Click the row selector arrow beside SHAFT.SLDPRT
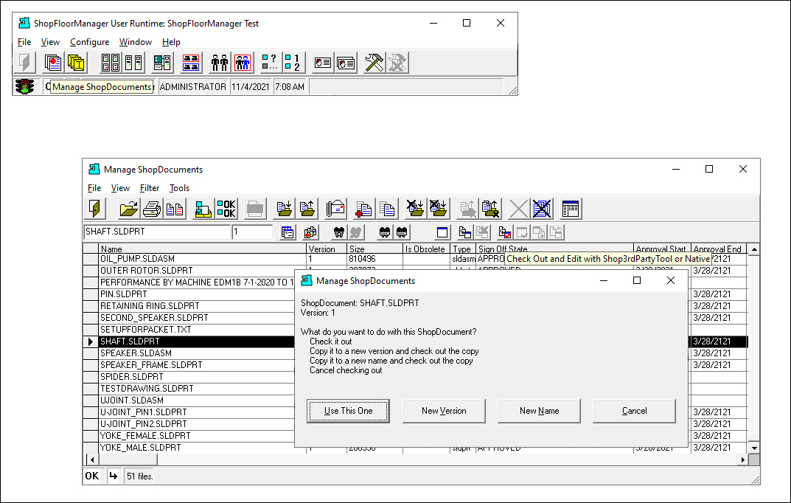Viewport: 791px width, 503px height. tap(91, 341)
